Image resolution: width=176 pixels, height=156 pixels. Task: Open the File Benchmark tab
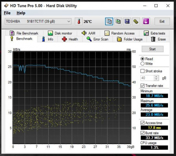24,33
